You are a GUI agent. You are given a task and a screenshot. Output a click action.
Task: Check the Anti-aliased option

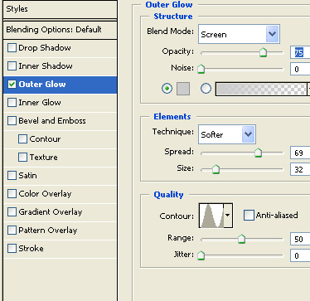coord(249,215)
